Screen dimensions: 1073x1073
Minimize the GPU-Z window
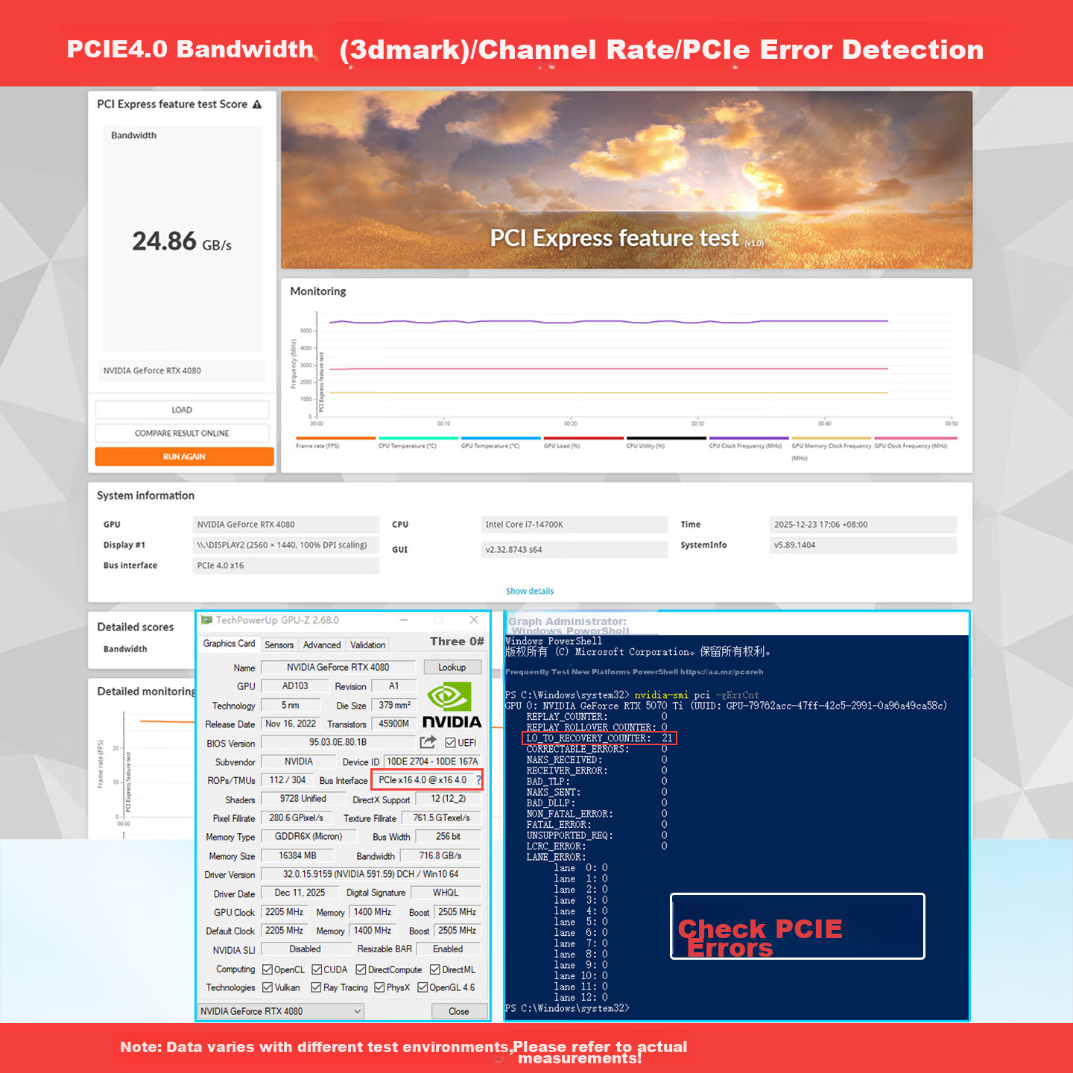(x=404, y=620)
